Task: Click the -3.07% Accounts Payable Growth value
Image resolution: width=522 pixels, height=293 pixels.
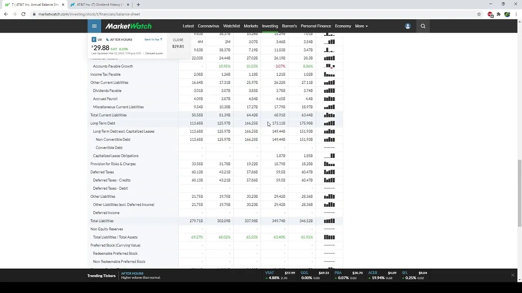Action: pos(280,66)
